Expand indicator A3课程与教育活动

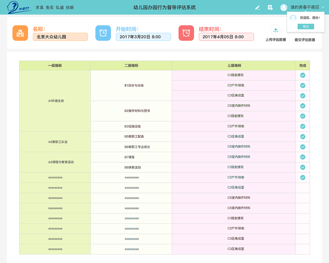(x=55, y=162)
